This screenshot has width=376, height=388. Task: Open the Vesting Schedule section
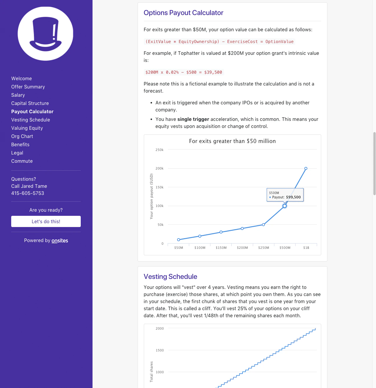click(30, 120)
